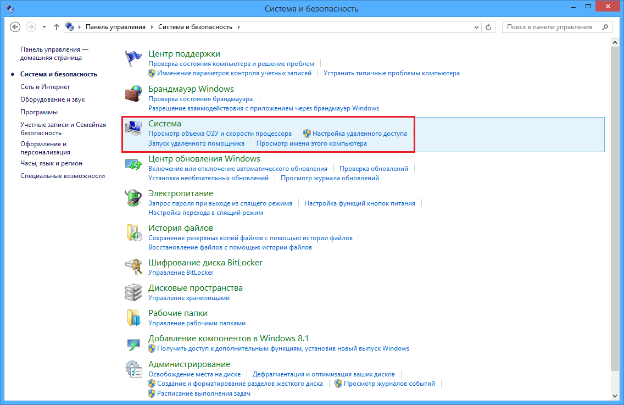Screen dimensions: 624x405
Task: Click the vertical scrollbar thumb
Action: pos(615,208)
